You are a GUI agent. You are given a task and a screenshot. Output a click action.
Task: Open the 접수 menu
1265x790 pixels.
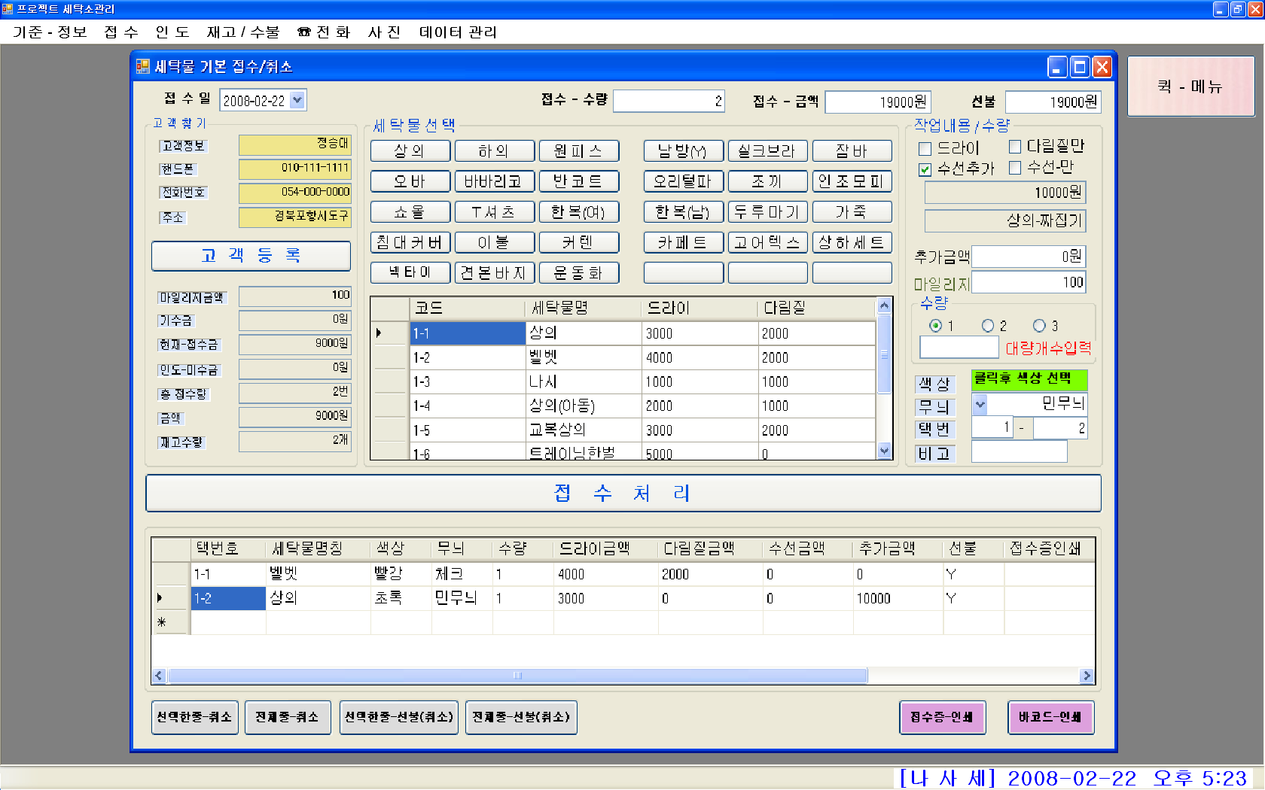[121, 32]
